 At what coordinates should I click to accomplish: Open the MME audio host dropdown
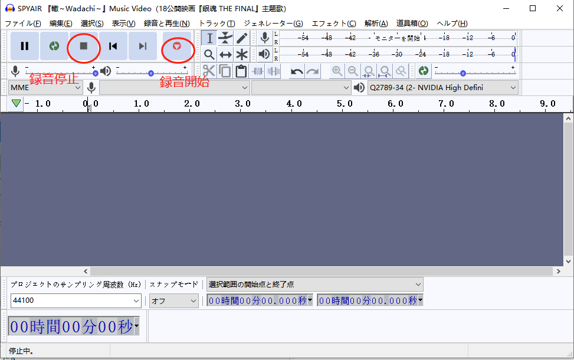(x=45, y=88)
